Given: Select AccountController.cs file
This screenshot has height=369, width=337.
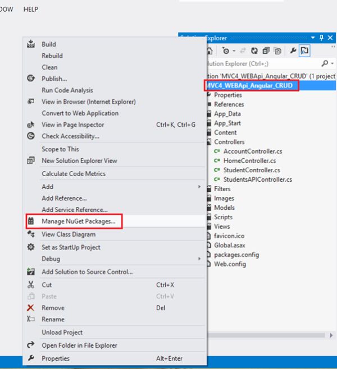Looking at the screenshot, I should (x=253, y=151).
